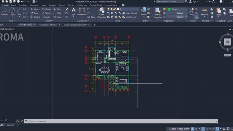Click Make Current layer button
The height and width of the screenshot is (131, 233).
pyautogui.click(x=130, y=13)
